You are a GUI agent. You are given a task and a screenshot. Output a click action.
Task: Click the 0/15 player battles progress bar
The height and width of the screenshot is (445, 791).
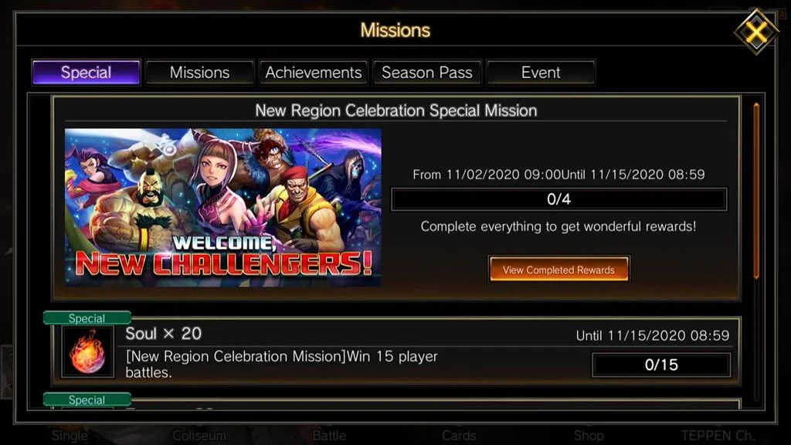pos(661,365)
